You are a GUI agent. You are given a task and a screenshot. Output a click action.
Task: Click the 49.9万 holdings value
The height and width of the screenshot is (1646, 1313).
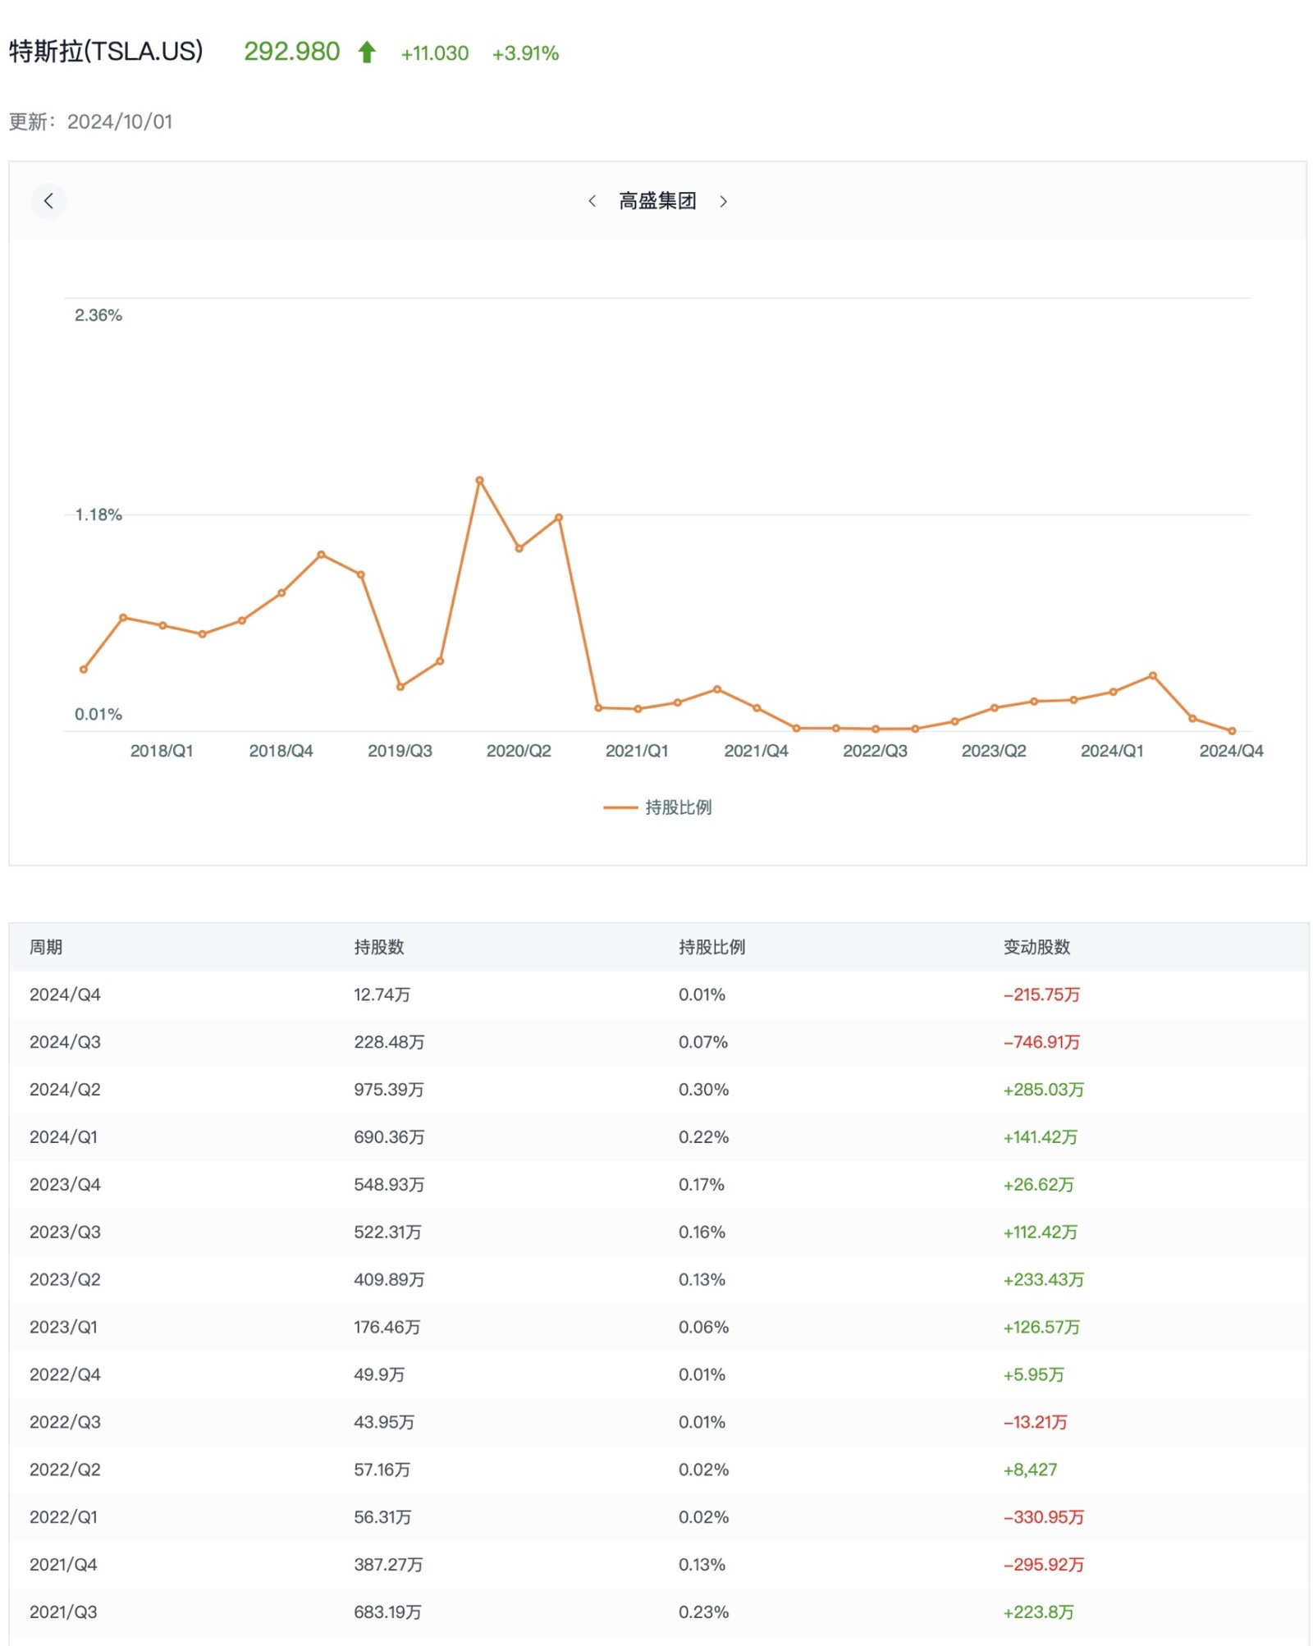[379, 1375]
